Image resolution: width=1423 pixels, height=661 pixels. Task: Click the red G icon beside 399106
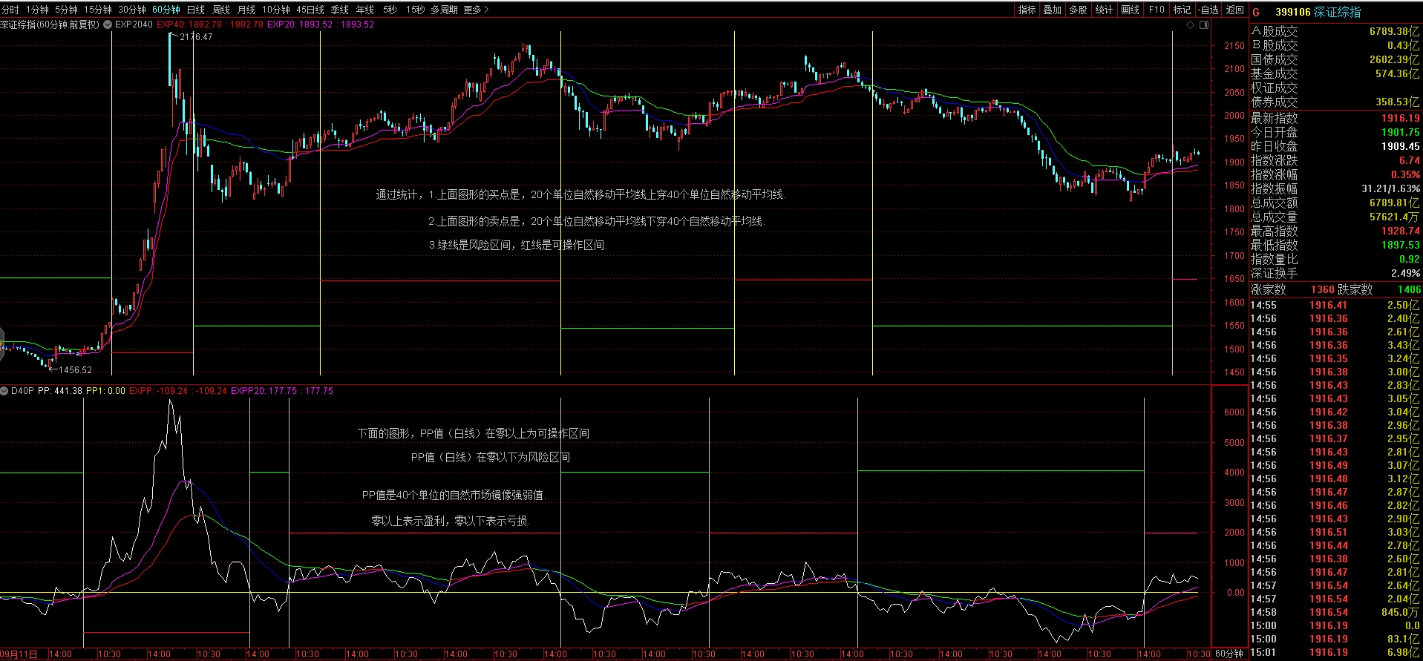1256,12
